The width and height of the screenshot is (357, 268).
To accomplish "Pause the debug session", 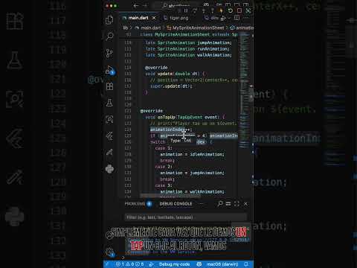I will click(x=186, y=10).
